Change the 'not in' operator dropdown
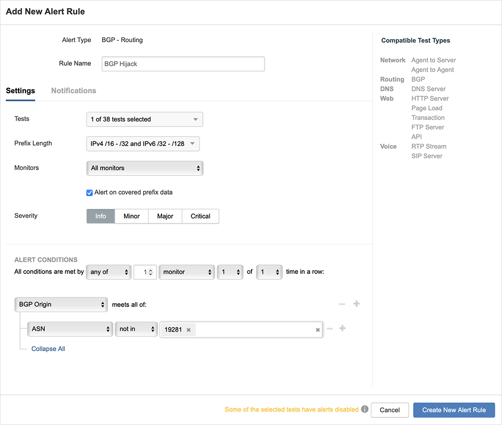Image resolution: width=502 pixels, height=425 pixels. (x=136, y=329)
